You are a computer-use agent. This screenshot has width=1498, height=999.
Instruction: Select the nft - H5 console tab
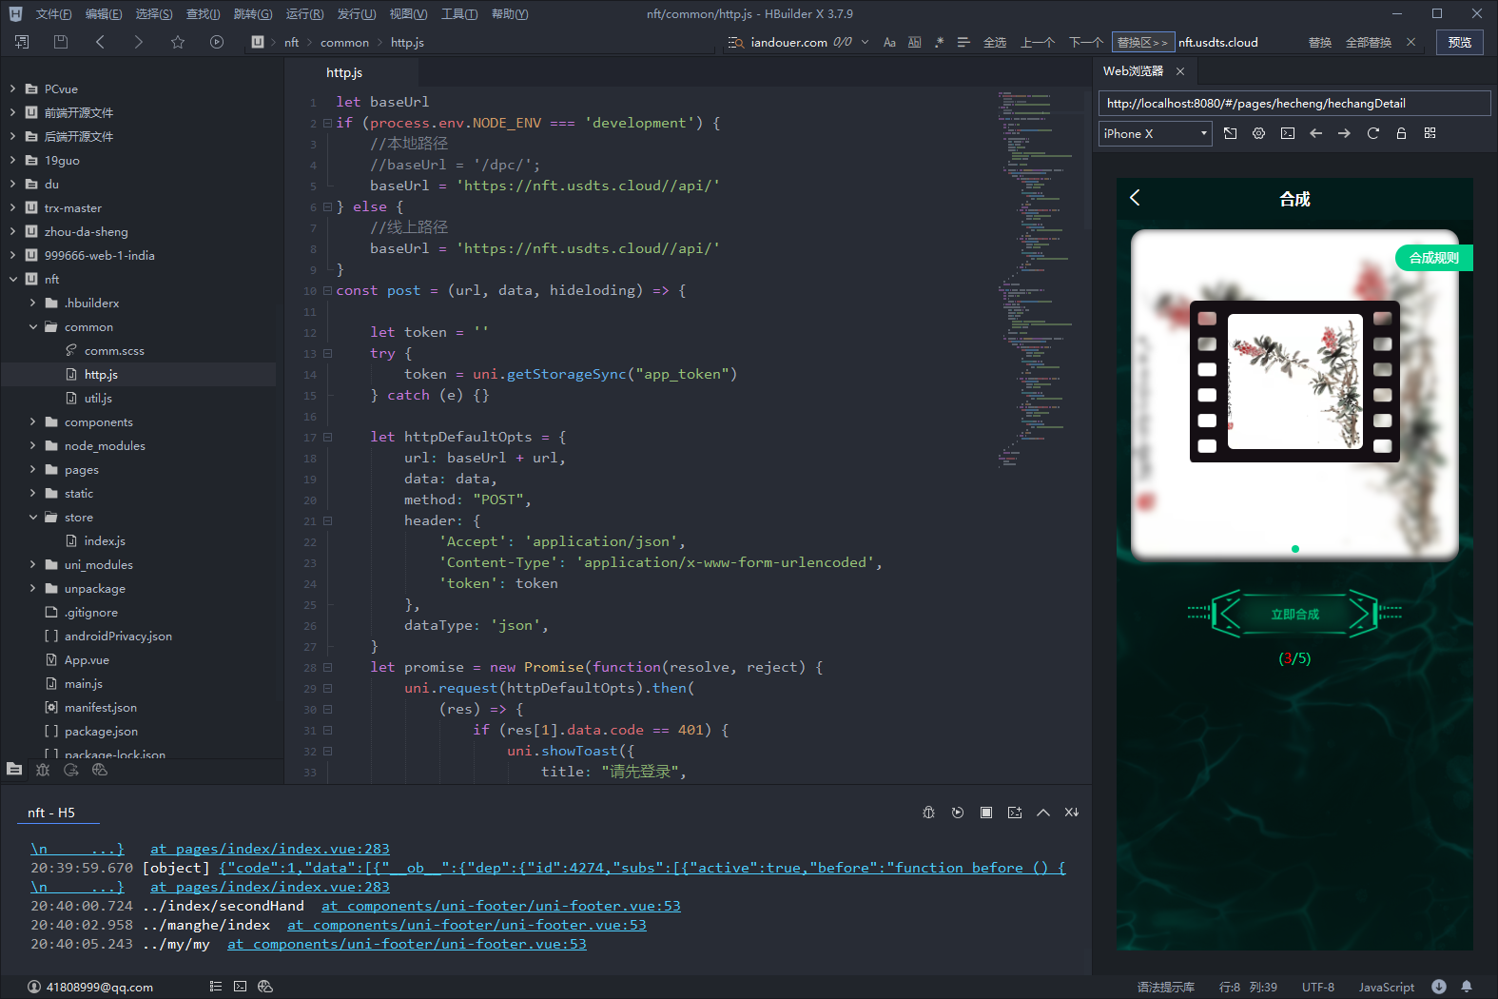click(x=51, y=813)
